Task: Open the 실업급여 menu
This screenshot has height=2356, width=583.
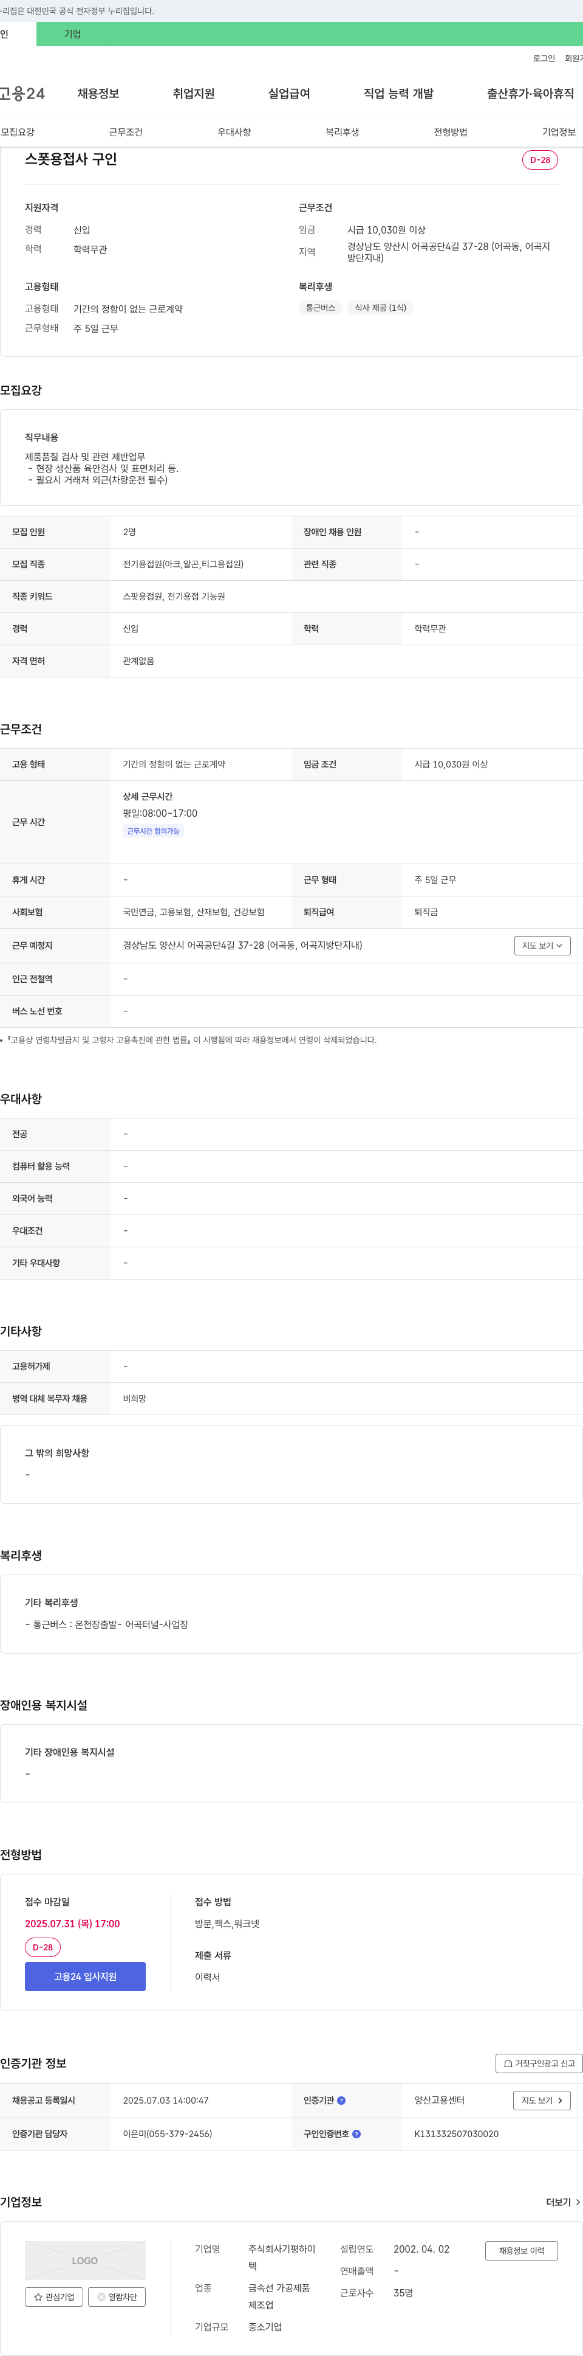Action: (x=288, y=93)
